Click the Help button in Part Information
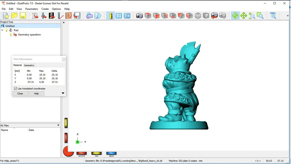Image resolution: width=291 pixels, height=164 pixels. click(36, 94)
